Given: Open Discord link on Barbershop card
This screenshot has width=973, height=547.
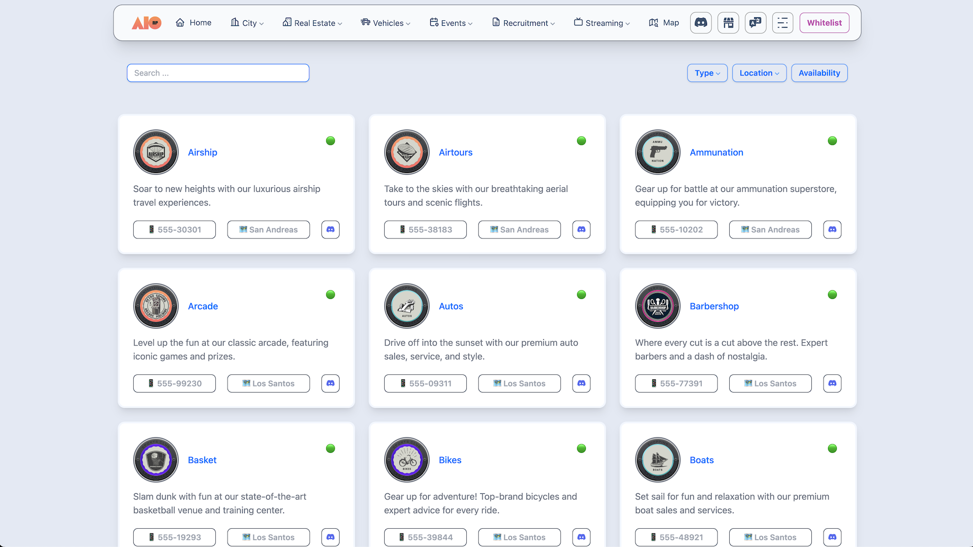Looking at the screenshot, I should pos(832,383).
